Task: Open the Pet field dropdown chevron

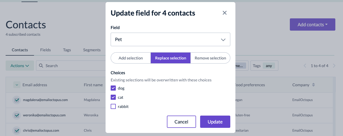Action: click(223, 40)
